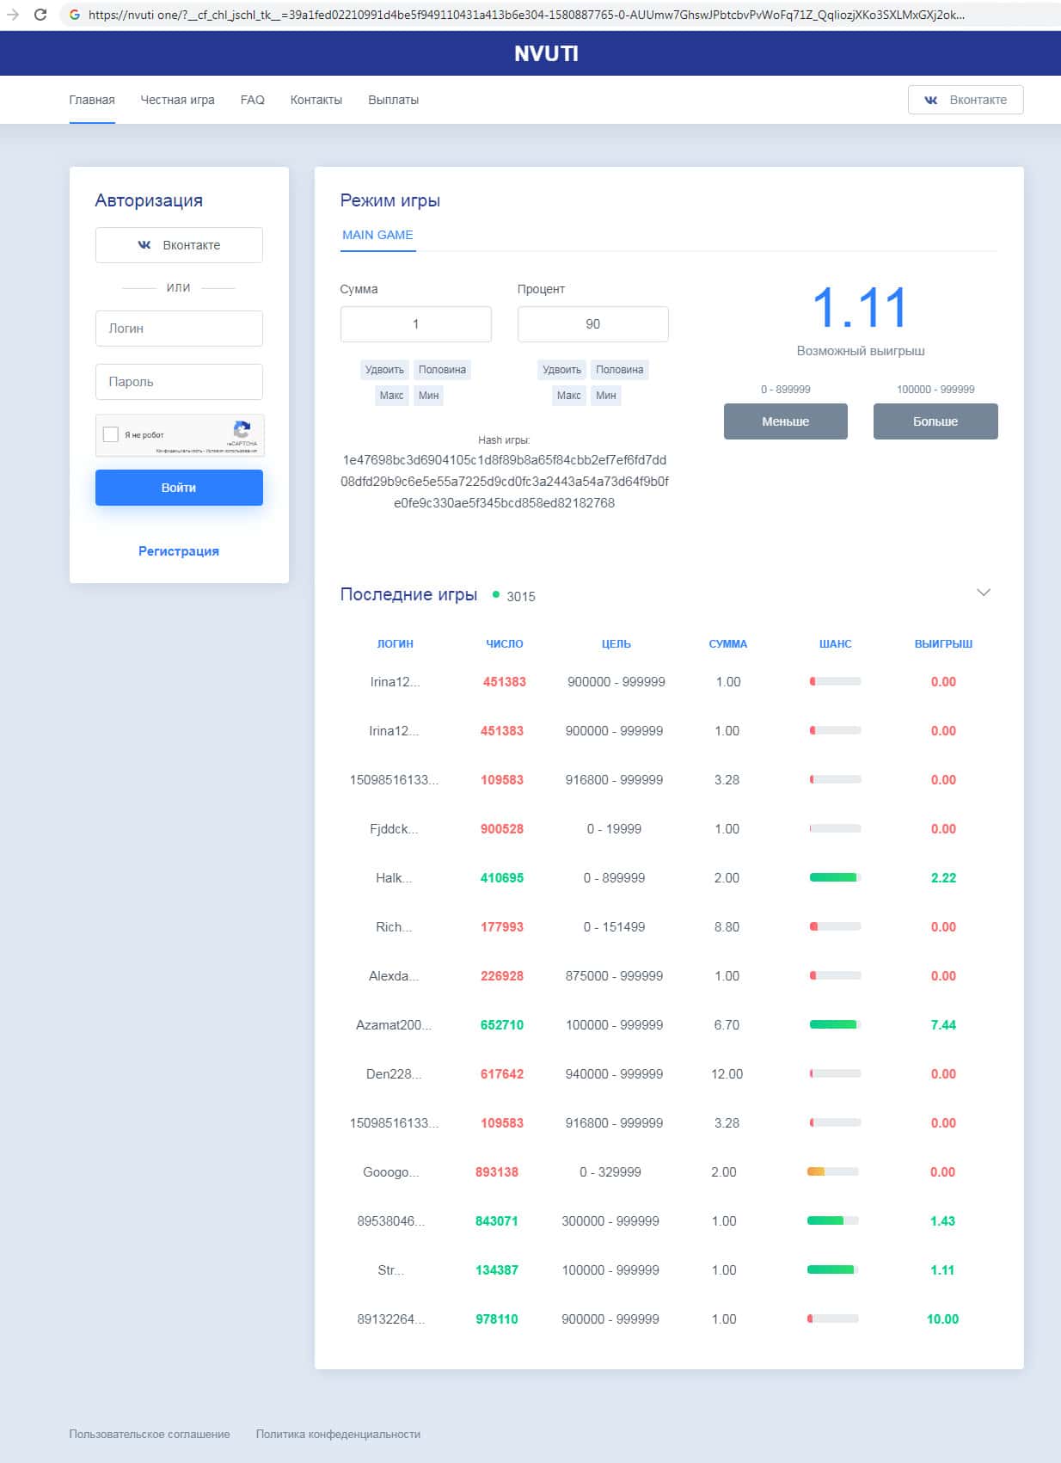Click the top-right Вконтакте header button
The height and width of the screenshot is (1463, 1061).
click(966, 100)
